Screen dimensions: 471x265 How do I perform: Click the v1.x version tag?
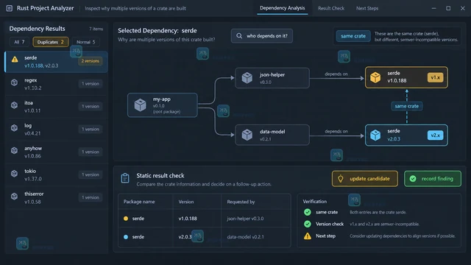pyautogui.click(x=435, y=77)
